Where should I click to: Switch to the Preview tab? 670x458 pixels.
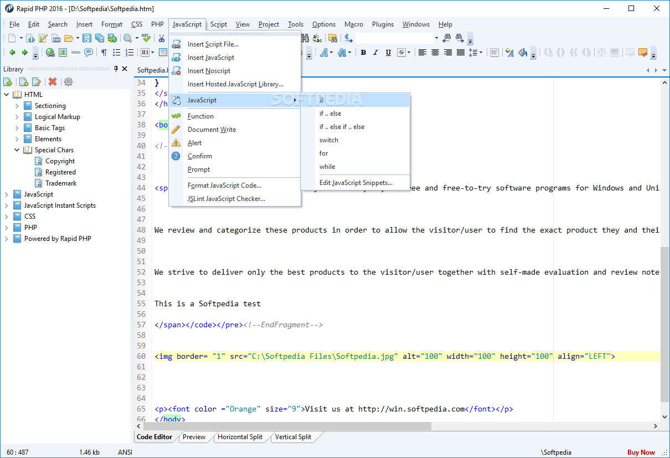tap(194, 437)
